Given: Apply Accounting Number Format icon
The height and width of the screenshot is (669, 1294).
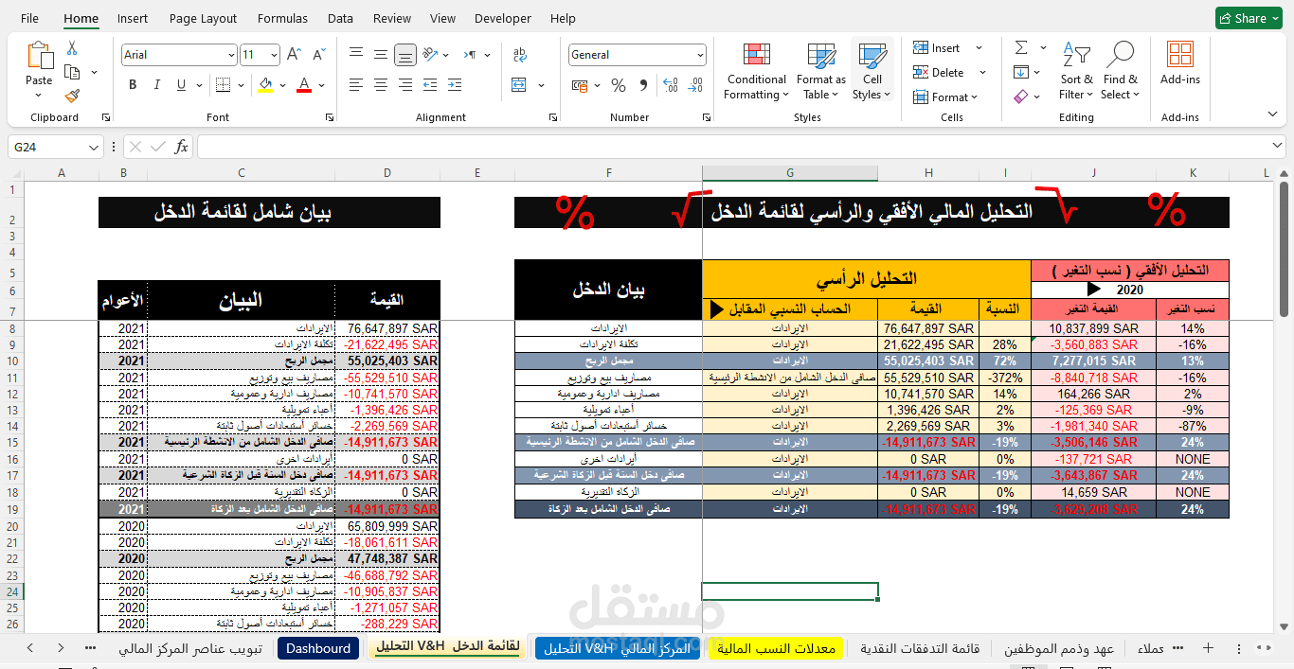Looking at the screenshot, I should (581, 85).
